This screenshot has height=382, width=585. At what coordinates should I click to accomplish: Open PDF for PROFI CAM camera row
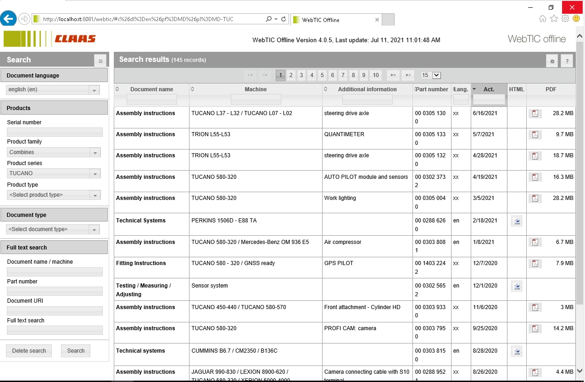click(535, 329)
